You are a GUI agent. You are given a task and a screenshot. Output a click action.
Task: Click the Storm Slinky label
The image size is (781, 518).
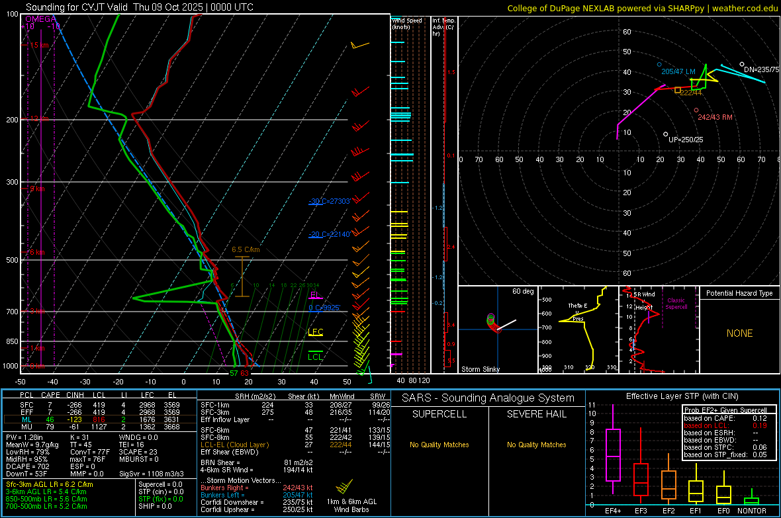coord(480,369)
